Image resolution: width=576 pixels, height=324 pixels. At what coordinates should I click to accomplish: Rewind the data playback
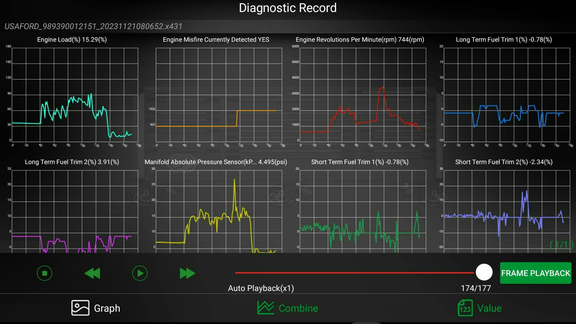point(92,273)
